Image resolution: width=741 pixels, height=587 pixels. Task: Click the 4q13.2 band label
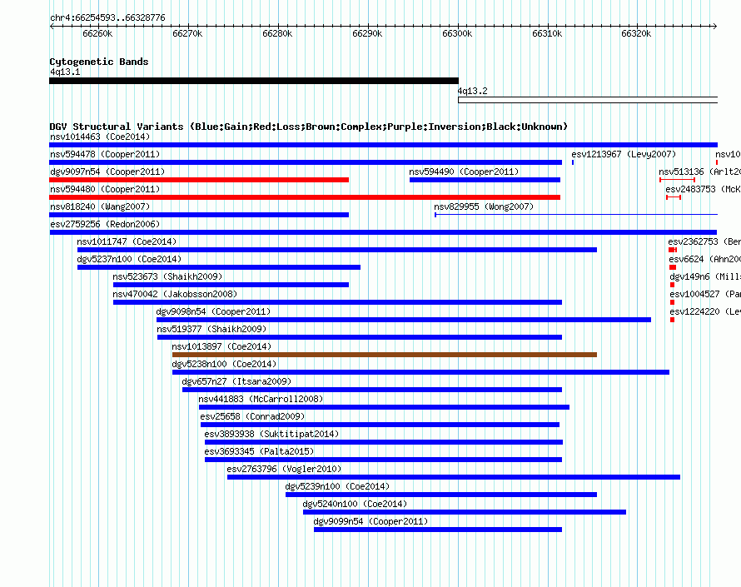[472, 91]
